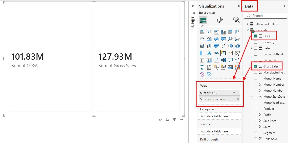Pick the funnel chart visualization

(x=216, y=46)
